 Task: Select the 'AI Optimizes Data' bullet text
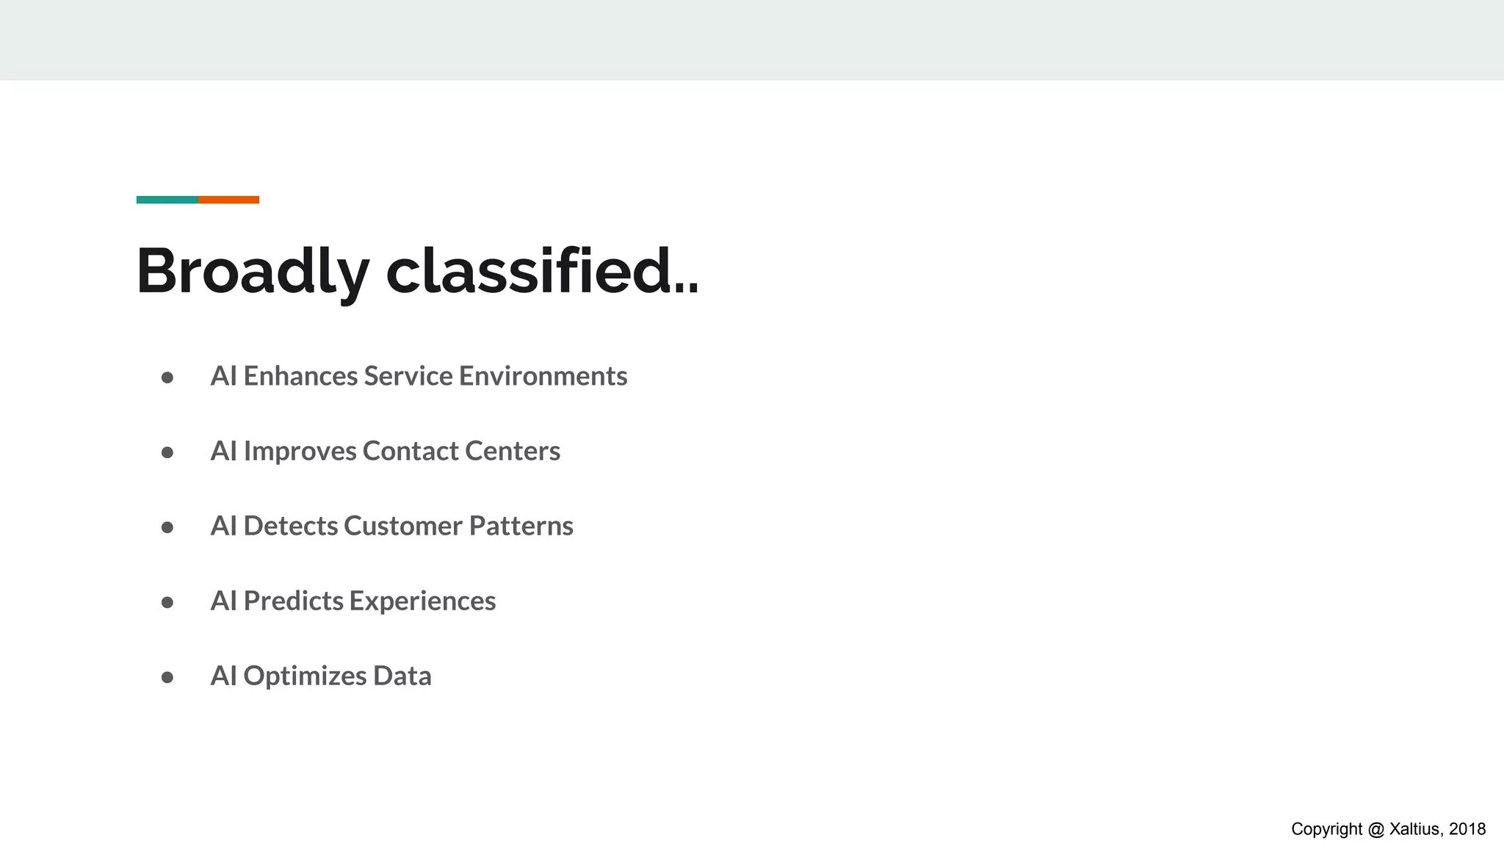point(320,676)
